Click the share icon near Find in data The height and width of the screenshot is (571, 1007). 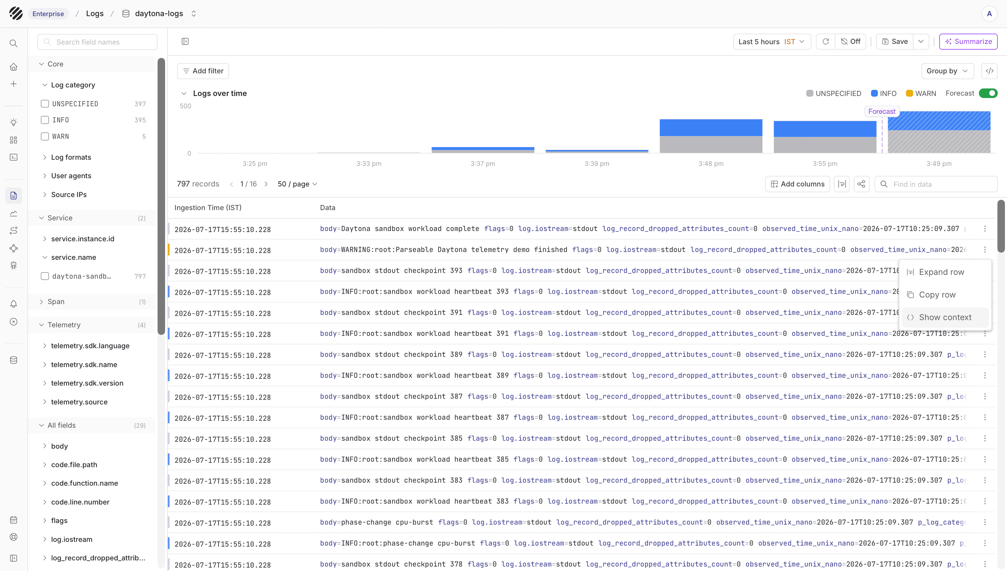point(861,184)
